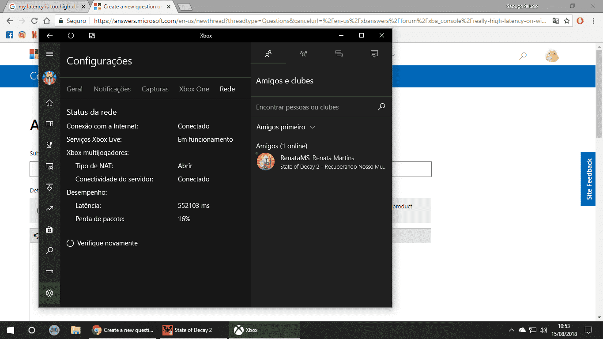Click the search magnifier in find people box
The width and height of the screenshot is (603, 339).
click(381, 107)
